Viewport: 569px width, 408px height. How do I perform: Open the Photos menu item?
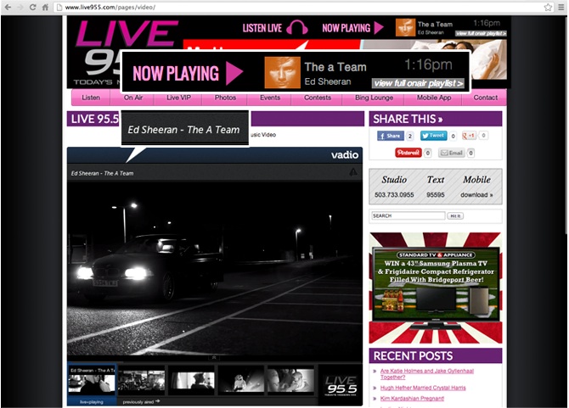(225, 98)
